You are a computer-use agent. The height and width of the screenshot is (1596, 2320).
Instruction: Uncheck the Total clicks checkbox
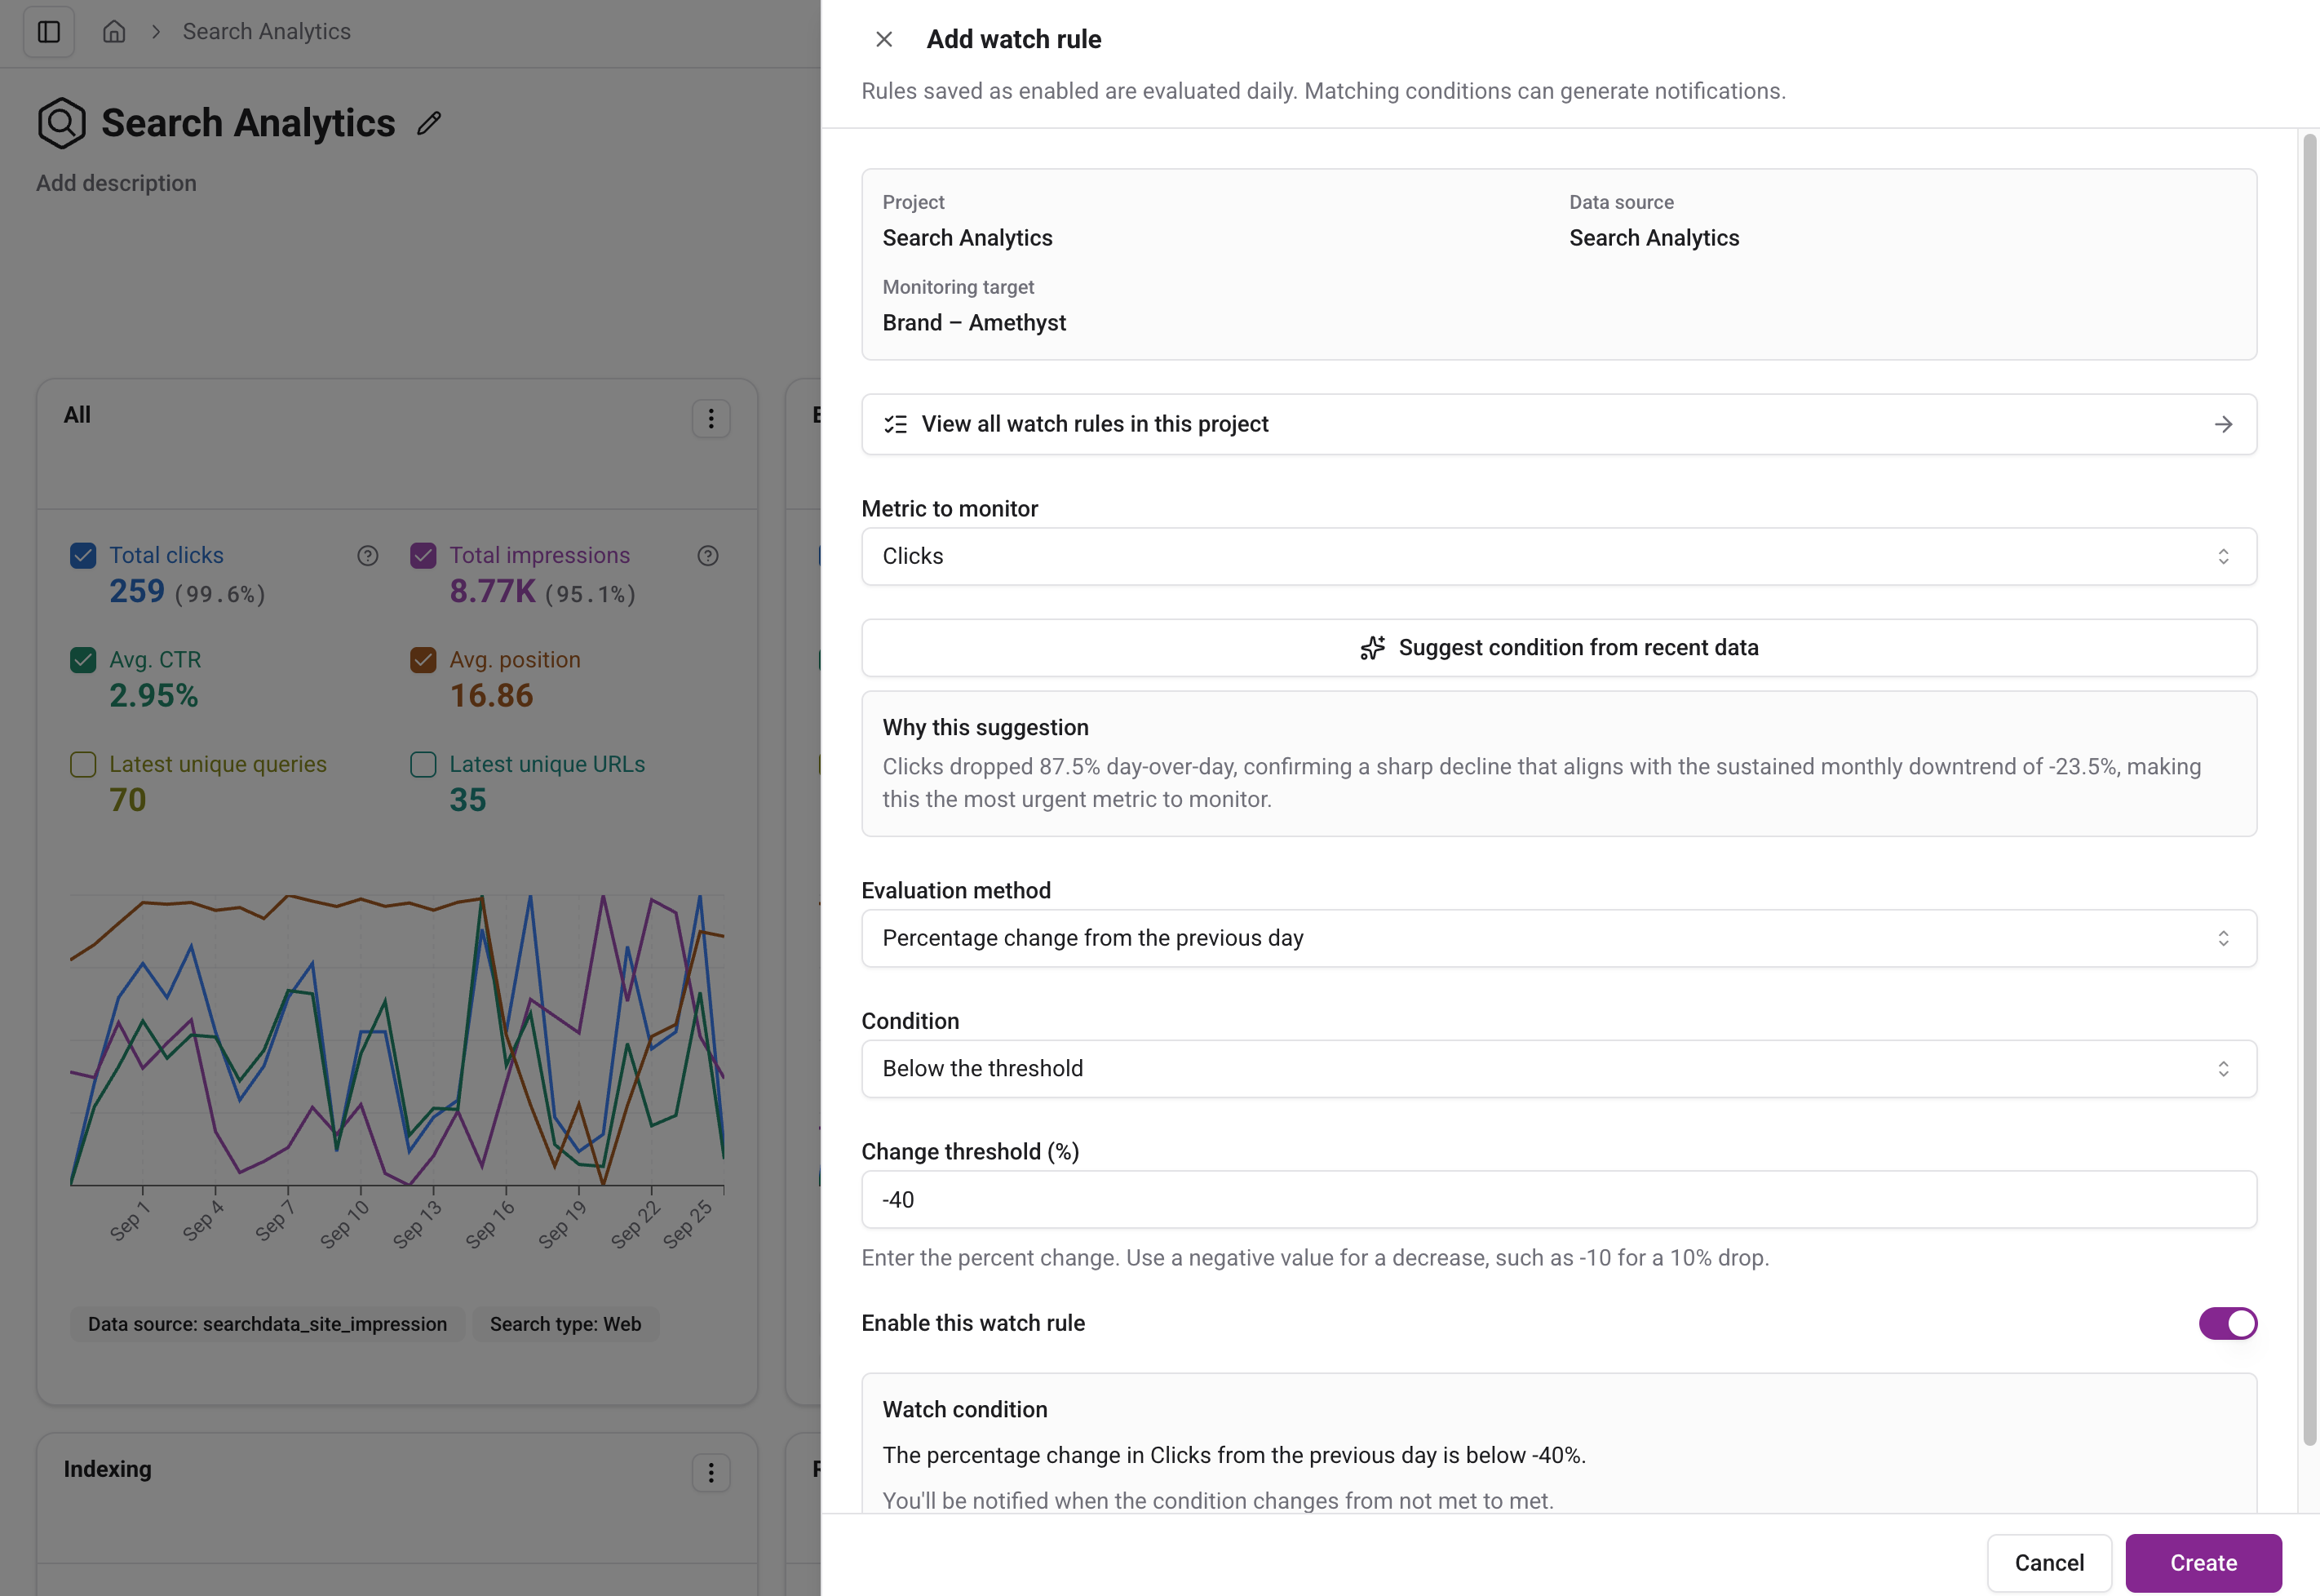[x=83, y=556]
